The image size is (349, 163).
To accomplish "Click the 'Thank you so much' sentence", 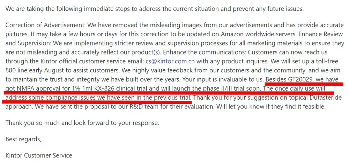I will pos(82,123).
